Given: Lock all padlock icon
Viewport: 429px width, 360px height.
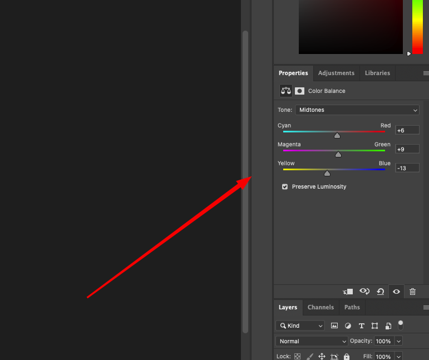Looking at the screenshot, I should coord(347,357).
